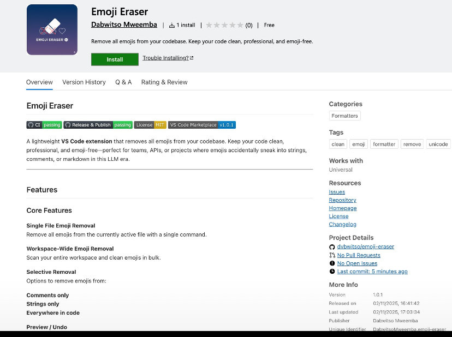Viewport: 452px width, 337px height.
Task: Click the Install button
Action: click(x=115, y=59)
